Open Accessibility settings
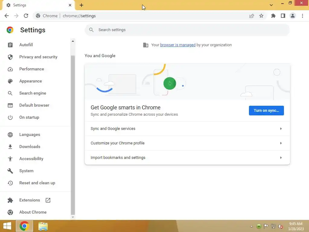Screen dimensions: 309x232 31,159
